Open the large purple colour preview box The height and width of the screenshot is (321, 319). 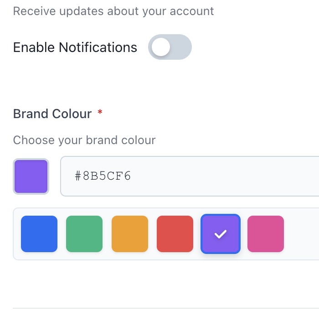(x=31, y=176)
